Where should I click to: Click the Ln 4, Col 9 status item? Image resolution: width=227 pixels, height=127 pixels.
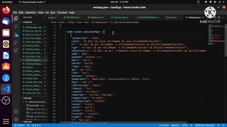point(164,125)
